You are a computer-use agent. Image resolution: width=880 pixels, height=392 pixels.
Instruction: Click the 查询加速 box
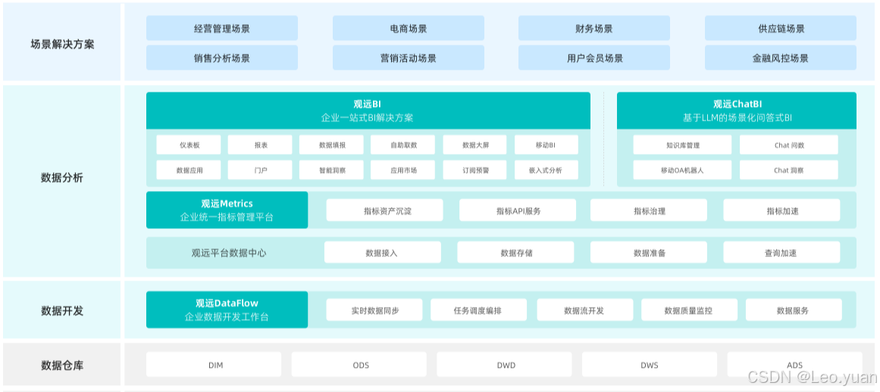(781, 252)
